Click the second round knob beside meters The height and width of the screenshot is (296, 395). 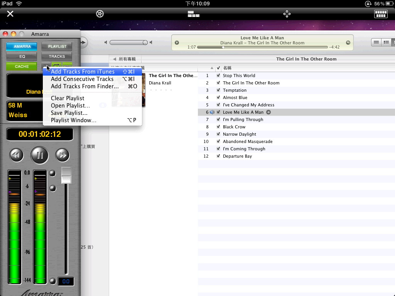52,188
